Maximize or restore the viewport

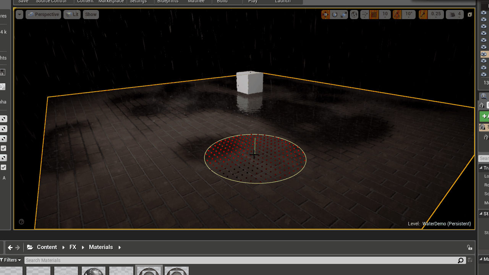click(x=470, y=15)
